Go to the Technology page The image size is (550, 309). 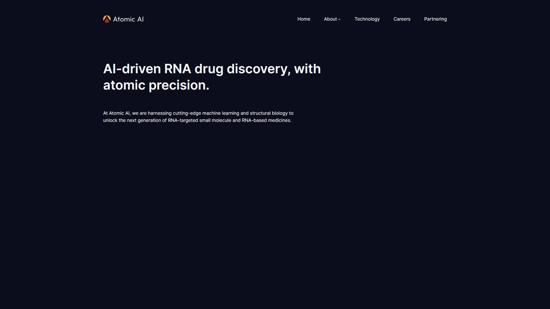[367, 19]
